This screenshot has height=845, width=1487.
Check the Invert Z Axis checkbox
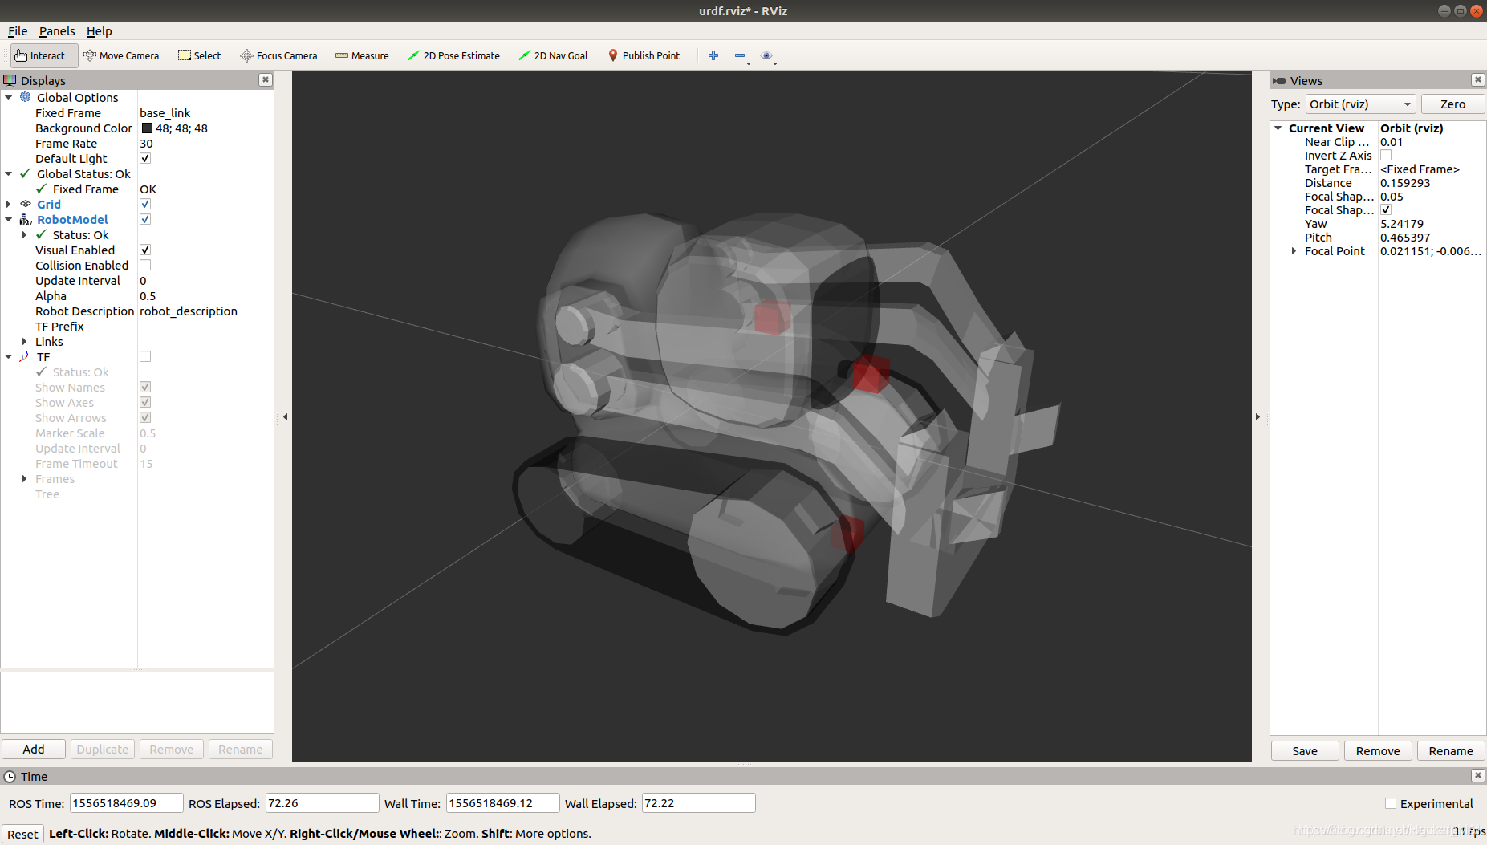click(1386, 155)
